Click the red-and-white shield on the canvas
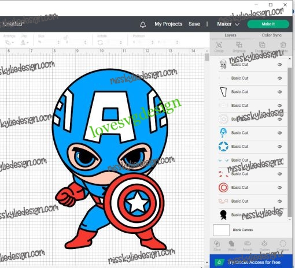295x268 pixels. [134, 203]
